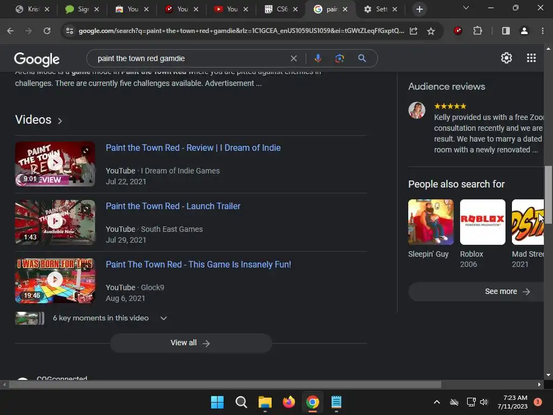Submit search with magnifier icon

[x=362, y=58]
